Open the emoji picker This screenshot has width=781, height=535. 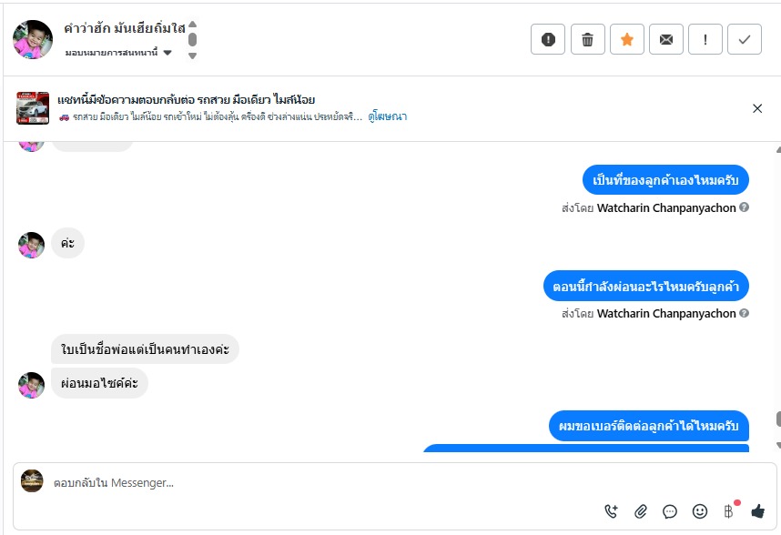point(699,511)
